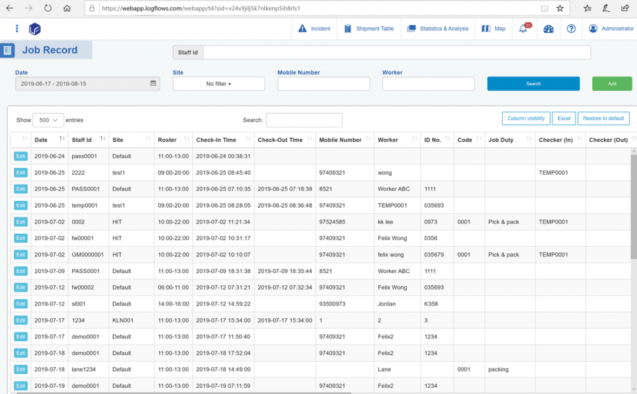Edit the temp0001 record
637x394 pixels.
(x=21, y=205)
